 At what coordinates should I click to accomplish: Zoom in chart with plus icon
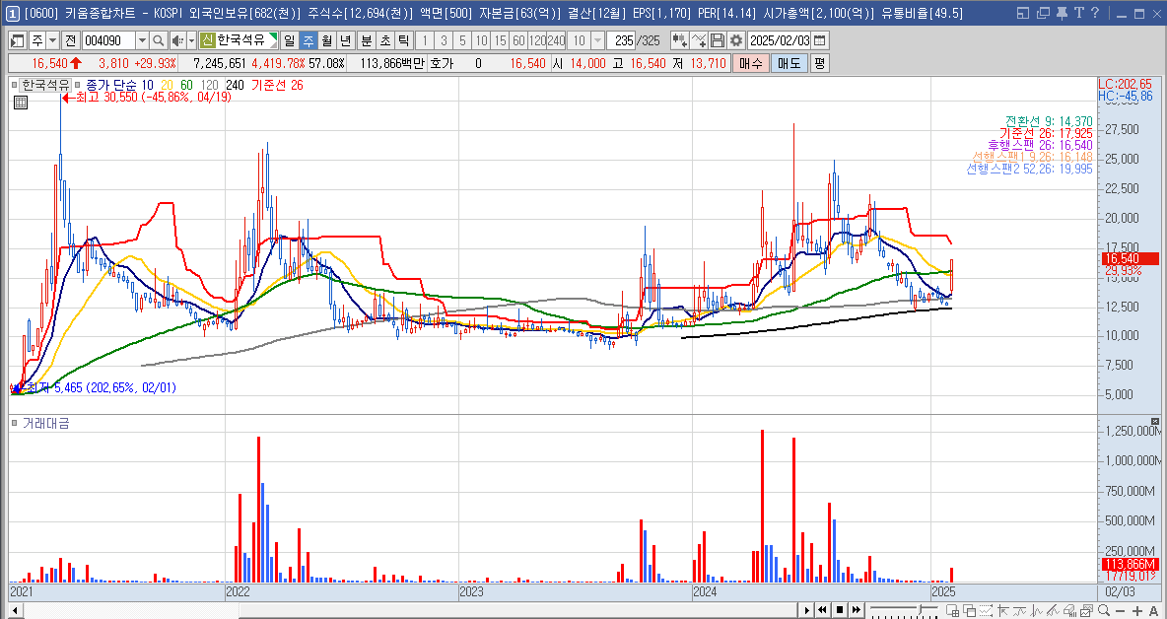[x=1137, y=611]
